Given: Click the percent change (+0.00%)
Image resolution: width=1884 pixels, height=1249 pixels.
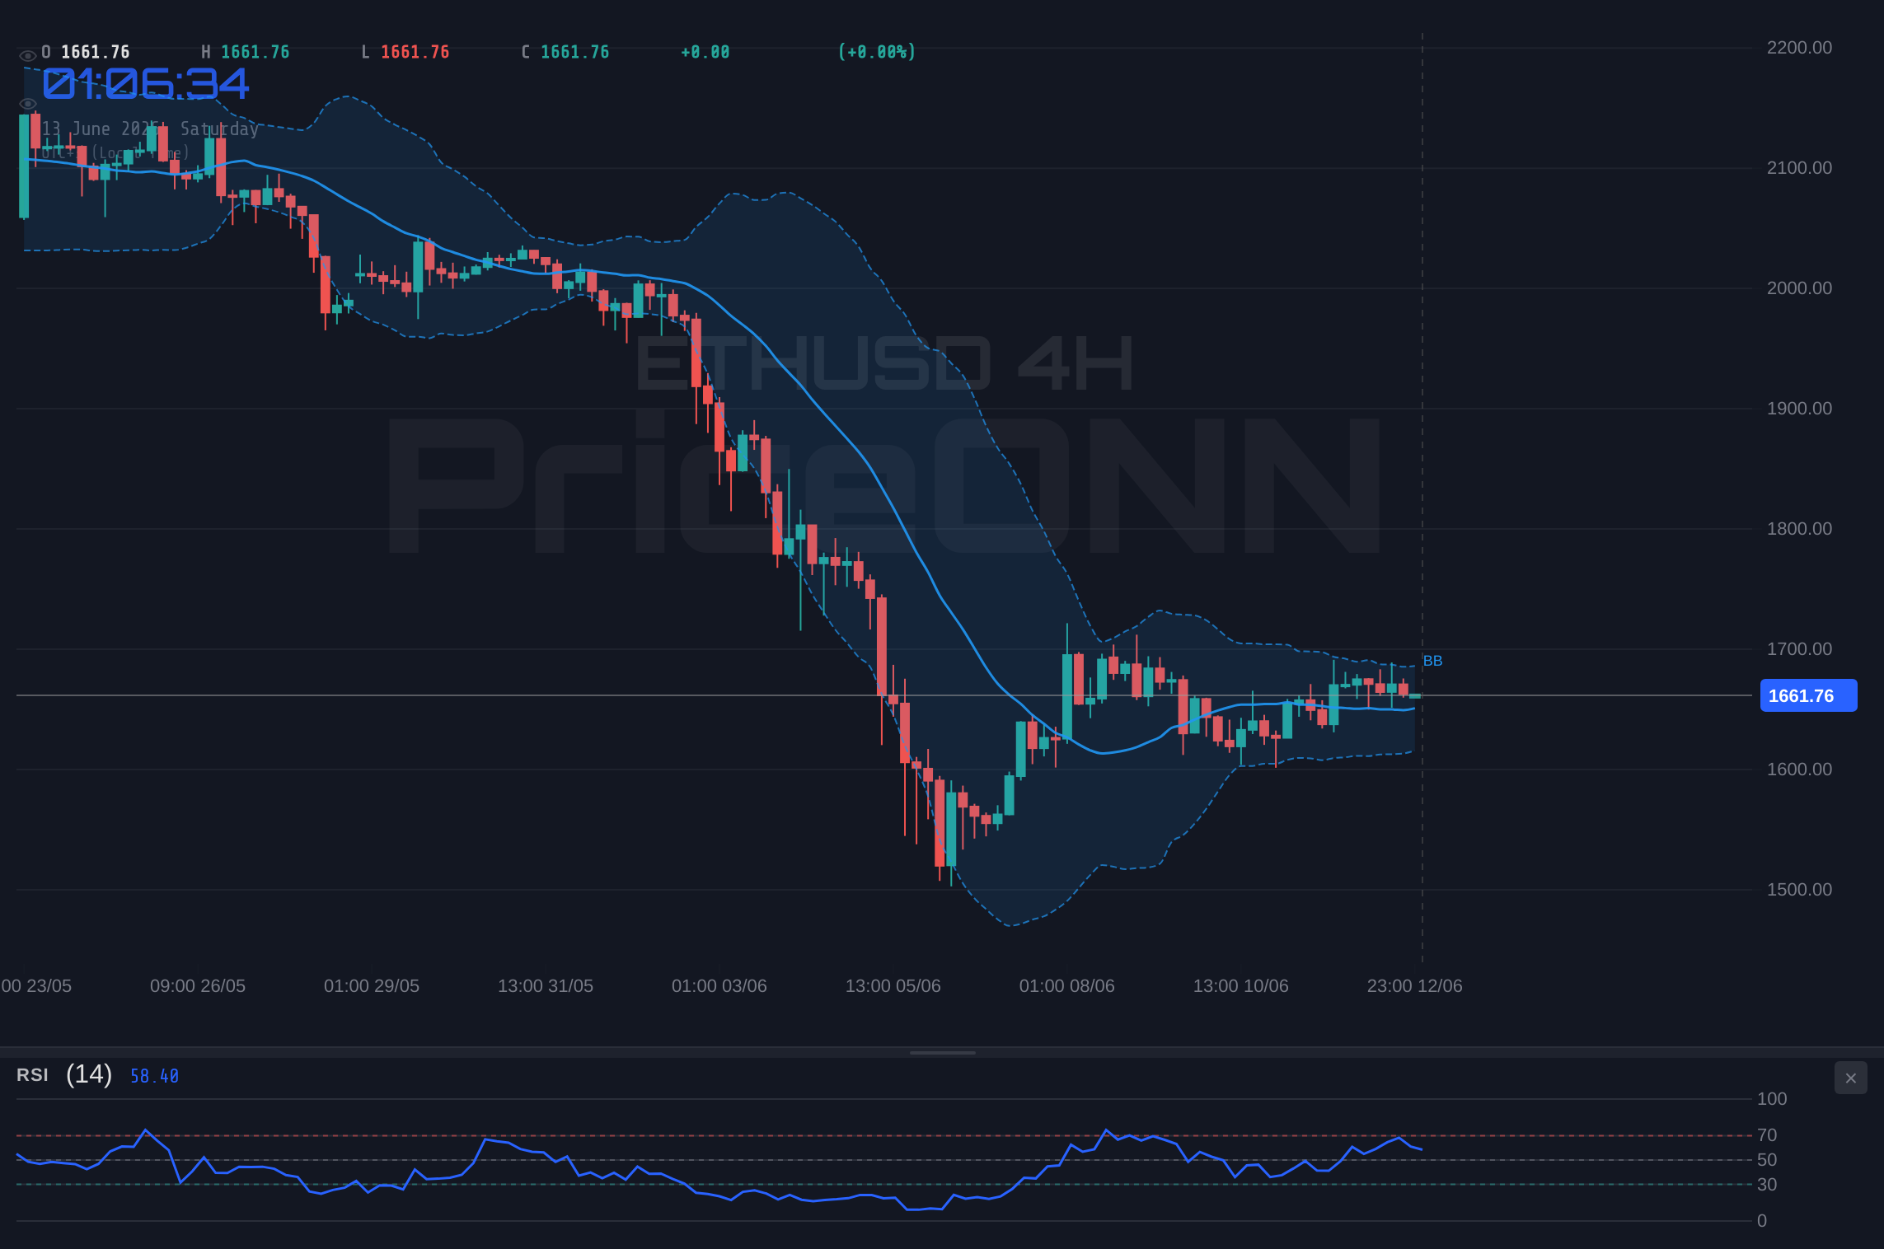Looking at the screenshot, I should pyautogui.click(x=877, y=52).
